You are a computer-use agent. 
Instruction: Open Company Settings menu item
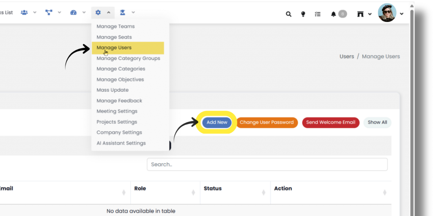[x=119, y=132]
